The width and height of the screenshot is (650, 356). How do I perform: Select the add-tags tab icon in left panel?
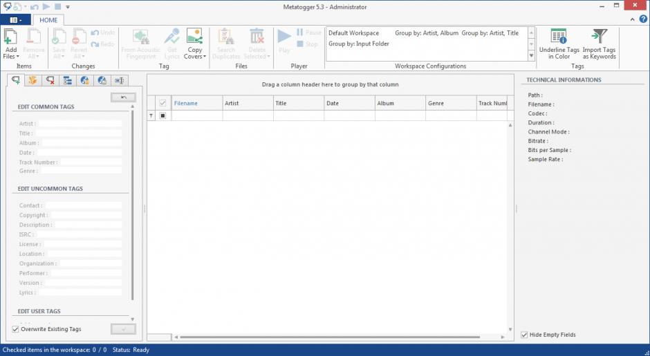(x=16, y=80)
